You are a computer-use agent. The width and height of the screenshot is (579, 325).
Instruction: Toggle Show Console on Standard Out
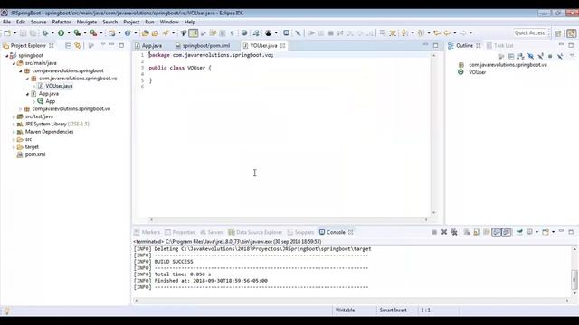[x=497, y=232]
